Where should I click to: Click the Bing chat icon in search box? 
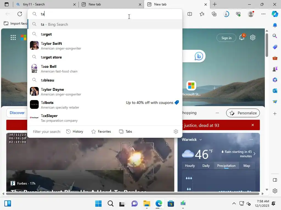pyautogui.click(x=199, y=56)
